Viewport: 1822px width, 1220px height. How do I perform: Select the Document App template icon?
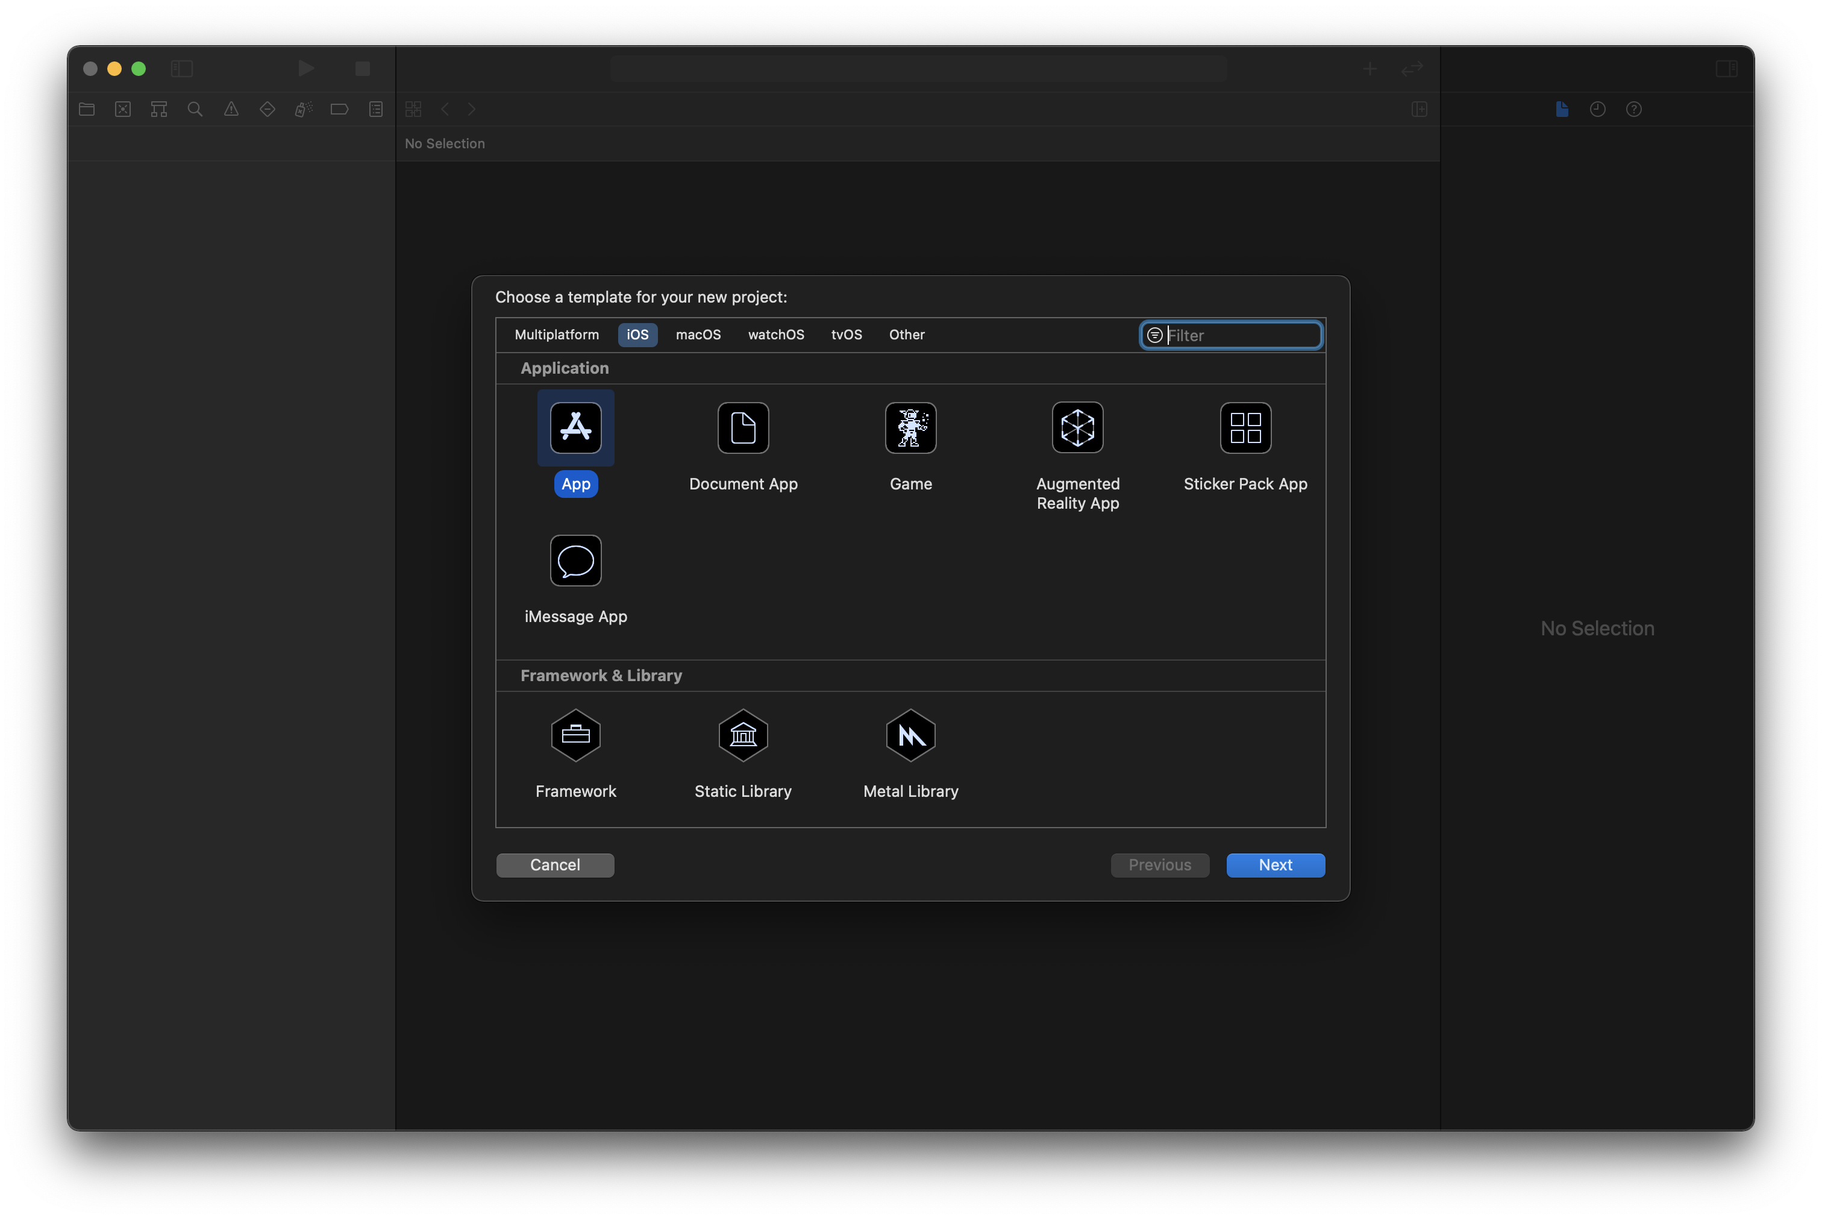coord(743,428)
